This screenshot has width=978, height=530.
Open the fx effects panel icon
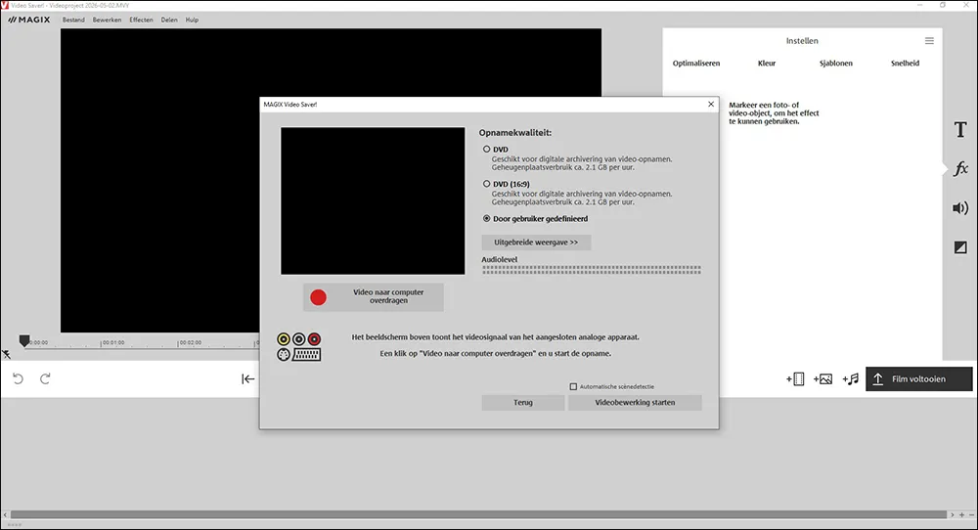pos(960,168)
